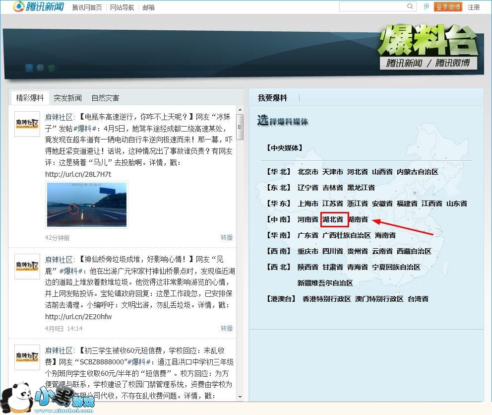Select 西藏自治区 region
Image resolution: width=492 pixels, height=415 pixels.
pos(414,251)
